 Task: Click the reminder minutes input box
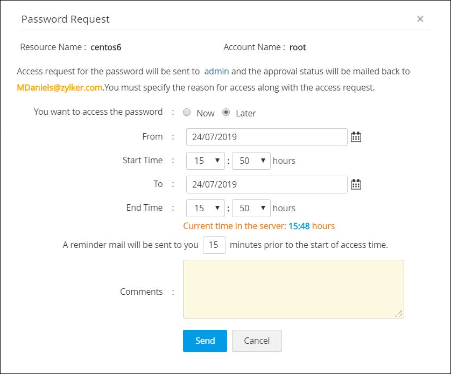(214, 245)
